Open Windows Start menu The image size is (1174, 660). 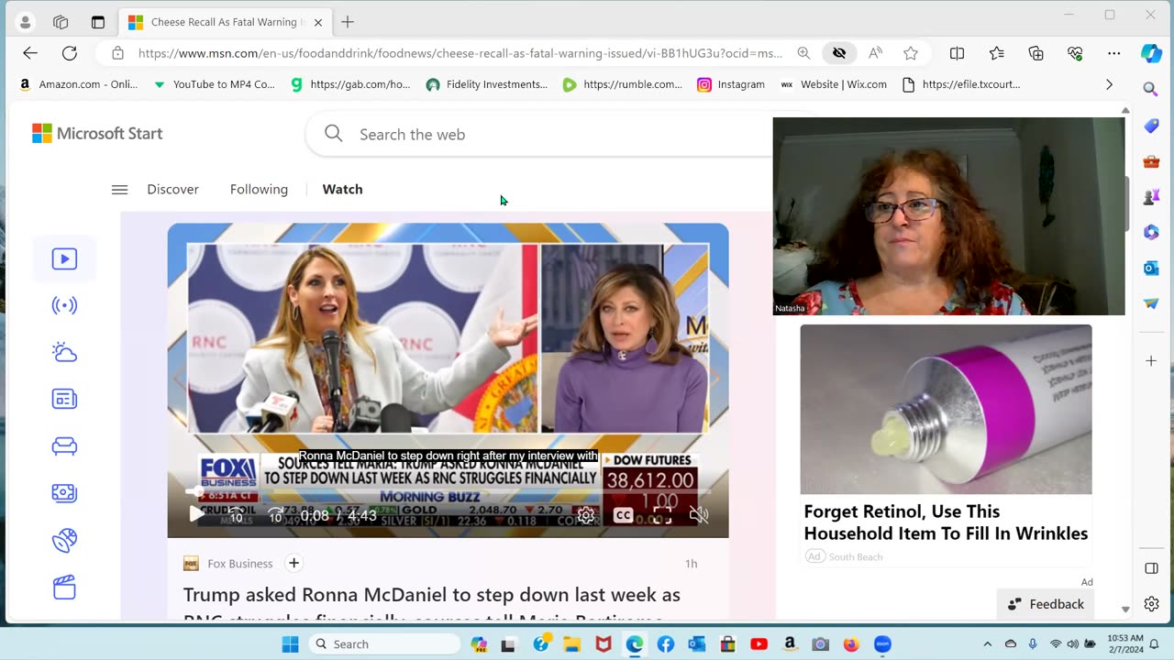coord(290,644)
